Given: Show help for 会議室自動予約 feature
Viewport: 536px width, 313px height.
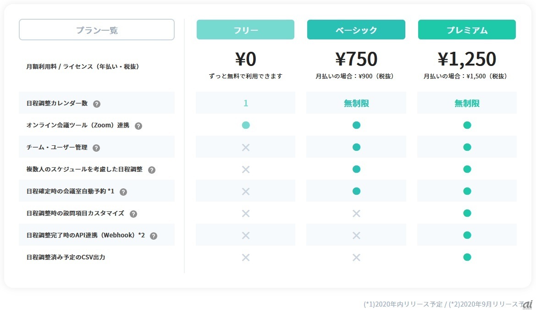Looking at the screenshot, I should point(123,192).
